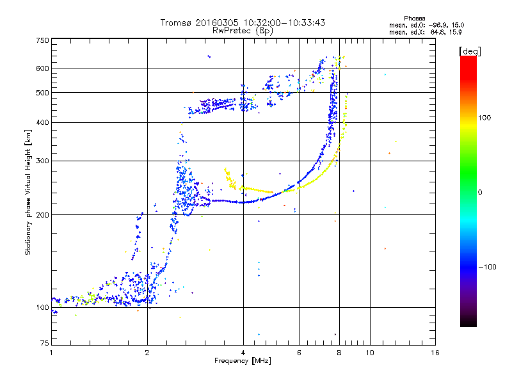
Task: Click the x-axis tick label '2'
Action: (147, 353)
